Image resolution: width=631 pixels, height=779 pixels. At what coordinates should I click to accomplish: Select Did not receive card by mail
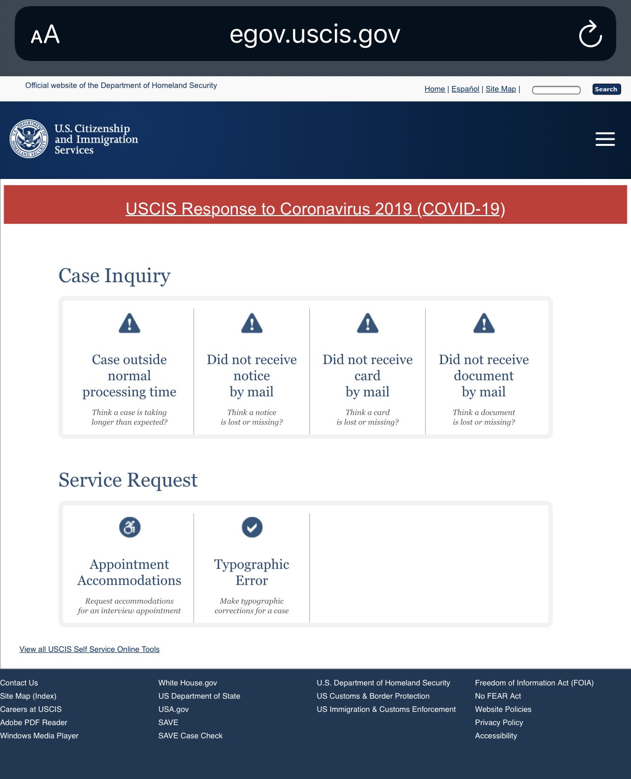coord(368,376)
